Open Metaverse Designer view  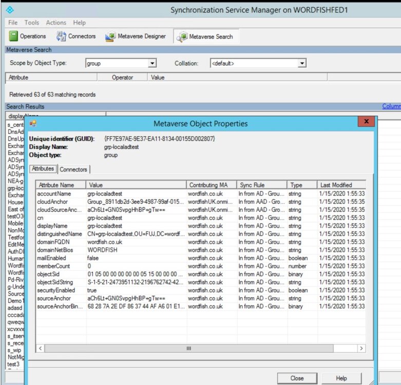coord(136,36)
